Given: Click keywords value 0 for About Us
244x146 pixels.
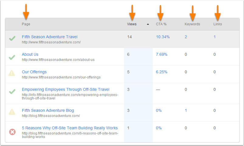Looking at the screenshot, I should (186, 54).
